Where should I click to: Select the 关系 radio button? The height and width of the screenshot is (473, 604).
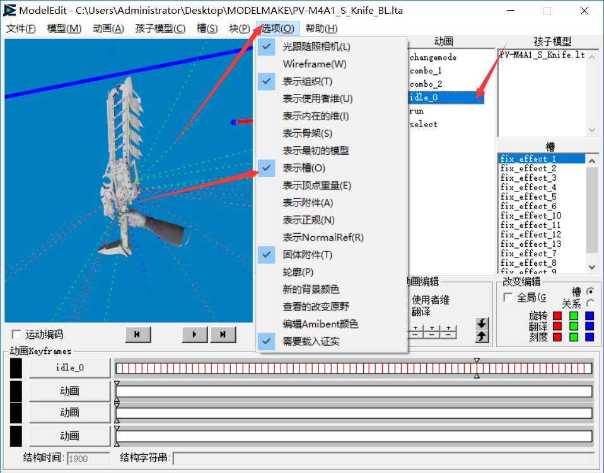coord(589,304)
